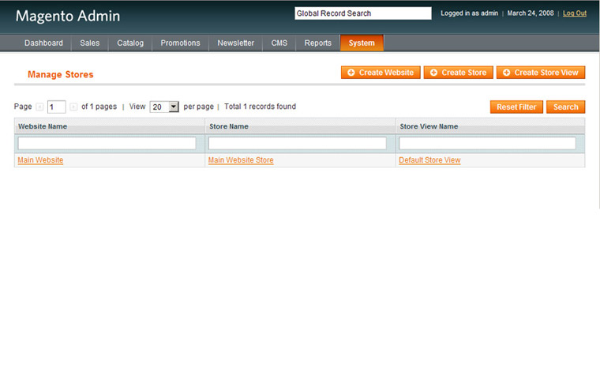Click the Search button
The height and width of the screenshot is (371, 600).
tap(565, 107)
